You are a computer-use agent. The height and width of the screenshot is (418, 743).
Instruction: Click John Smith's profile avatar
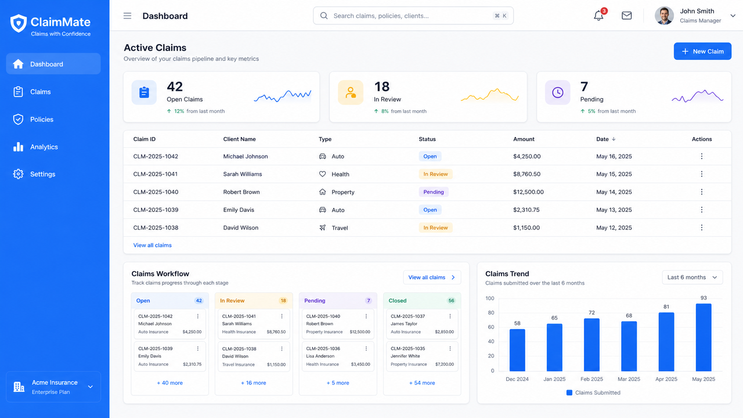click(664, 16)
